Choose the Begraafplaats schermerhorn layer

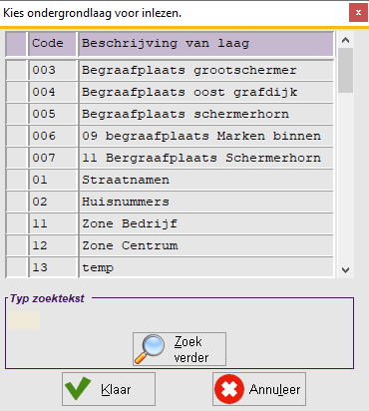point(170,114)
